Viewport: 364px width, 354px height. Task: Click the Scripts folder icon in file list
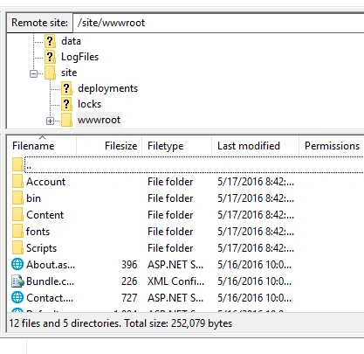pyautogui.click(x=17, y=248)
